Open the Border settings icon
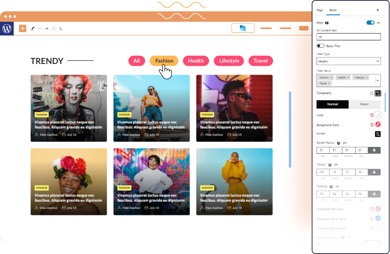This screenshot has height=254, width=390. (378, 134)
